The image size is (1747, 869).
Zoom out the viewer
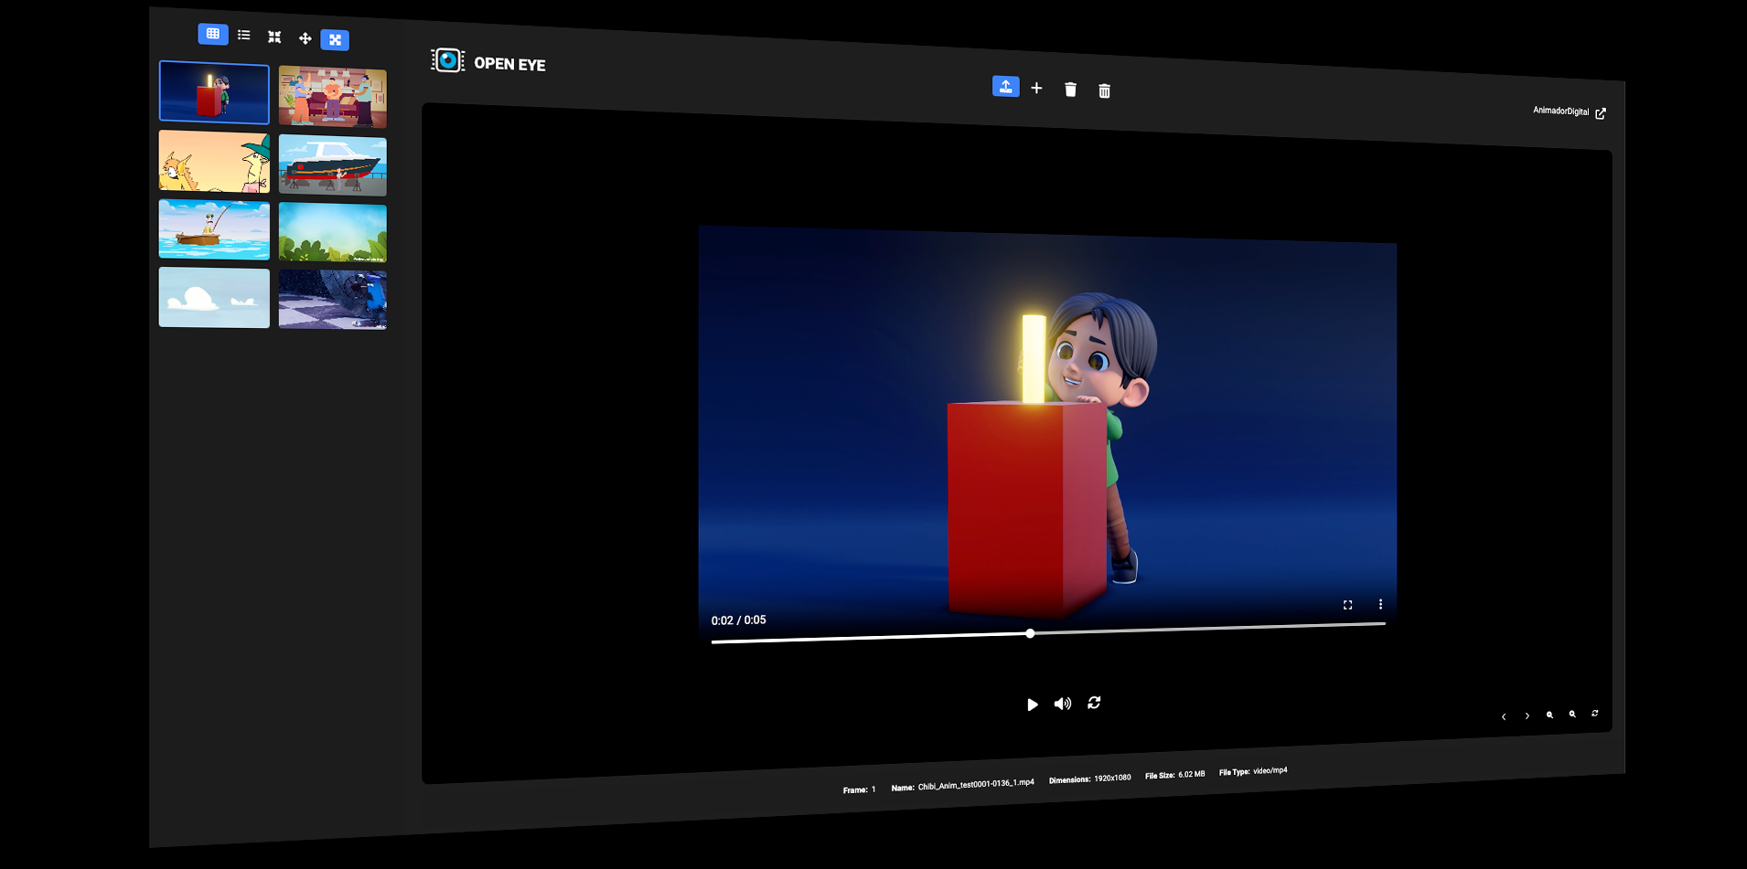pos(1549,715)
